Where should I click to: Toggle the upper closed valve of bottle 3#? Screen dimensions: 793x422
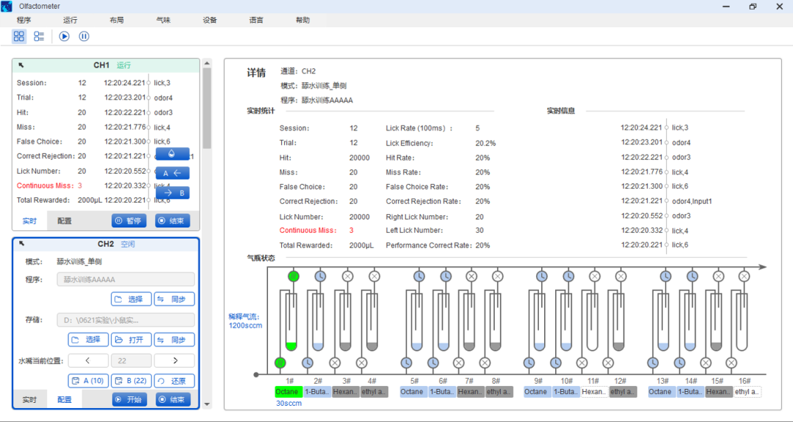tap(347, 276)
